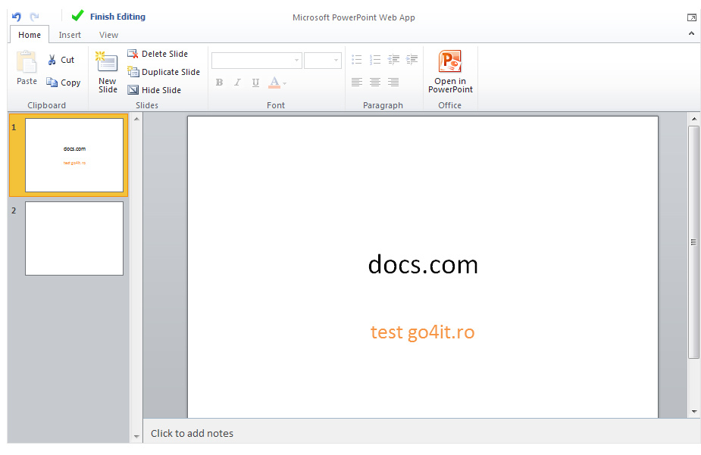Click the center align icon
This screenshot has height=455, width=701.
click(375, 83)
